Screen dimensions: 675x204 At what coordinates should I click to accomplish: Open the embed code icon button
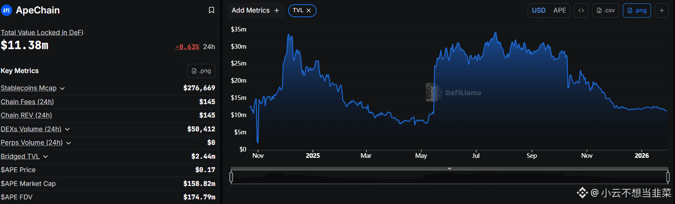581,10
